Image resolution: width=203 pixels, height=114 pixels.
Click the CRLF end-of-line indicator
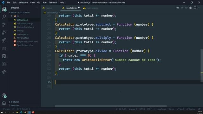149,109
